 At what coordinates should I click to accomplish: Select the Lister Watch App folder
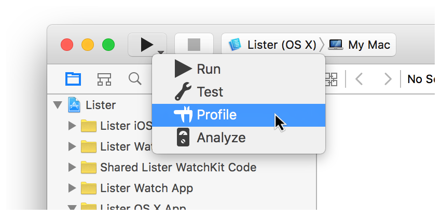coord(146,188)
